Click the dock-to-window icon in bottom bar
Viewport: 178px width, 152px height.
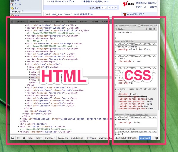[13, 138]
